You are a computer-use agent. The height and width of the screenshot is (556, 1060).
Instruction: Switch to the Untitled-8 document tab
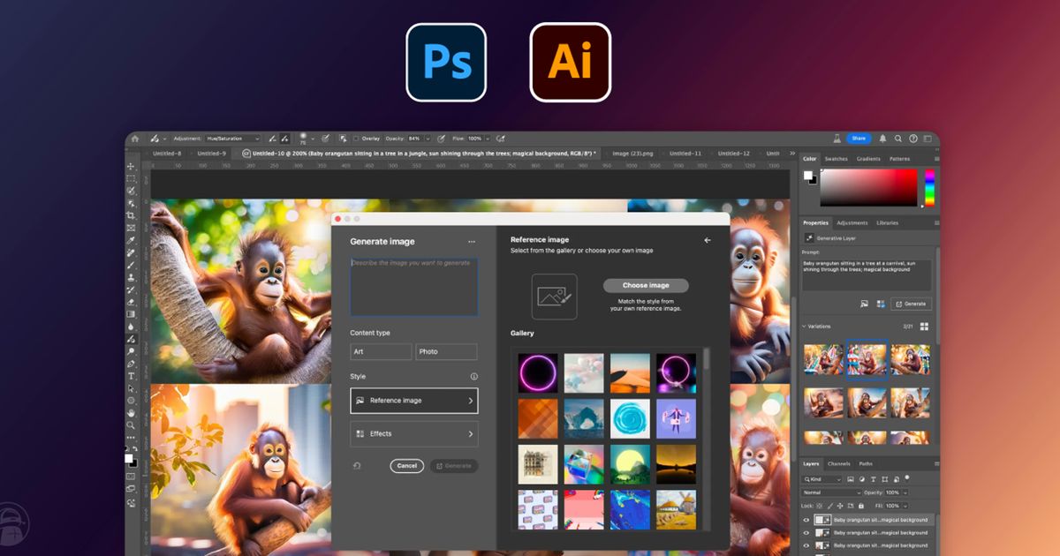coord(166,154)
